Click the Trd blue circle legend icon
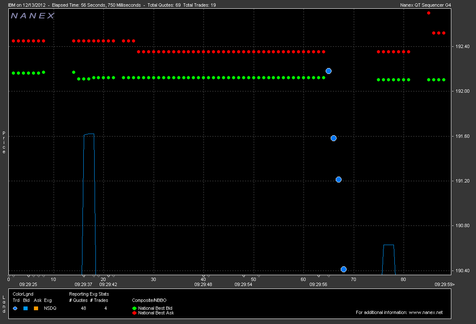476x324 pixels. (15, 308)
